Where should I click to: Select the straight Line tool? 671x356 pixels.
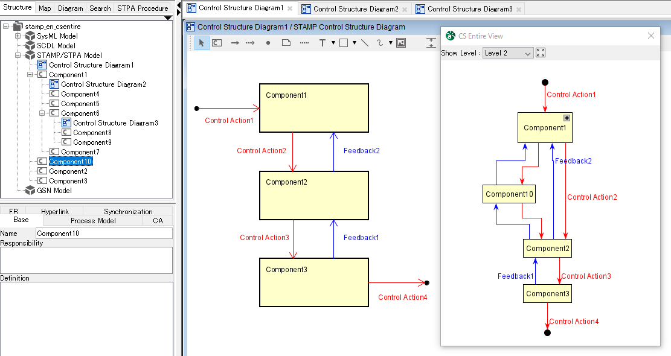tap(365, 43)
